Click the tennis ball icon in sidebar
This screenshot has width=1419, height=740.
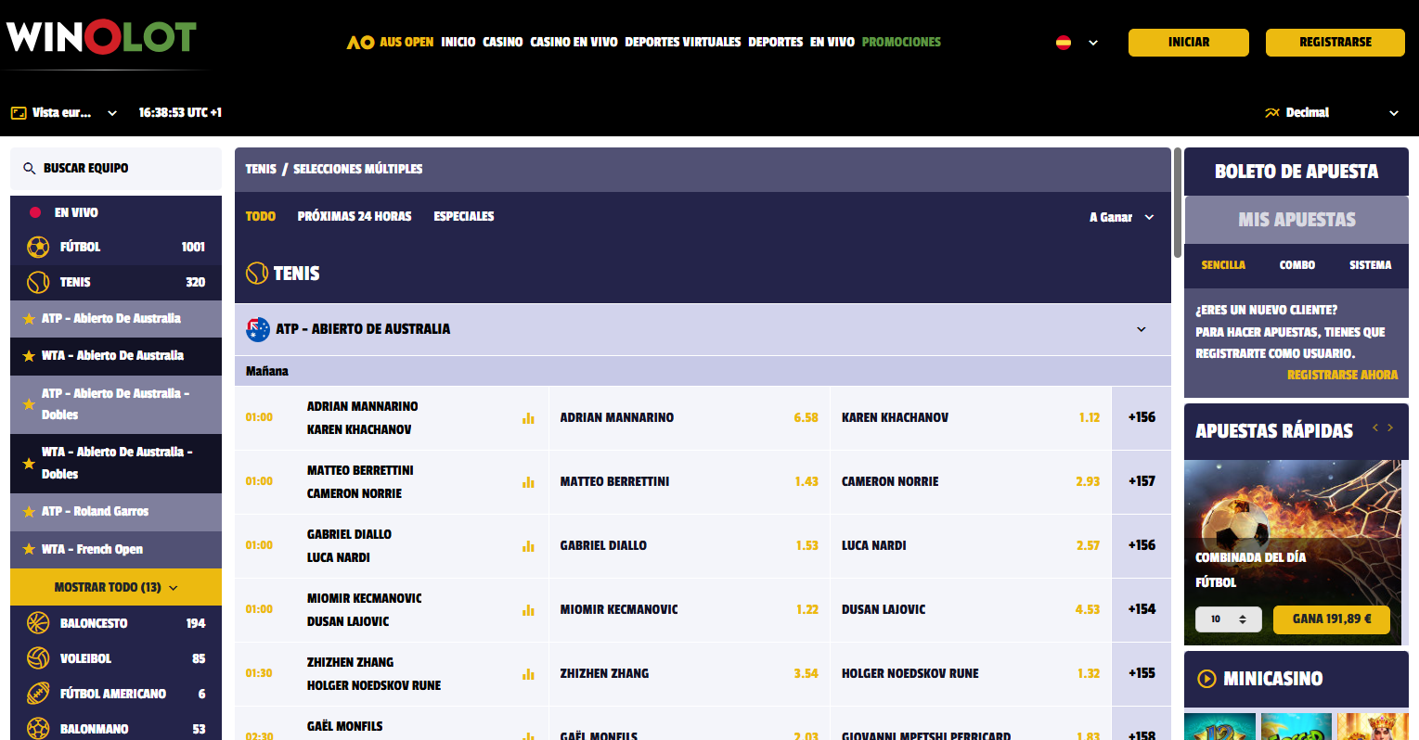click(38, 282)
